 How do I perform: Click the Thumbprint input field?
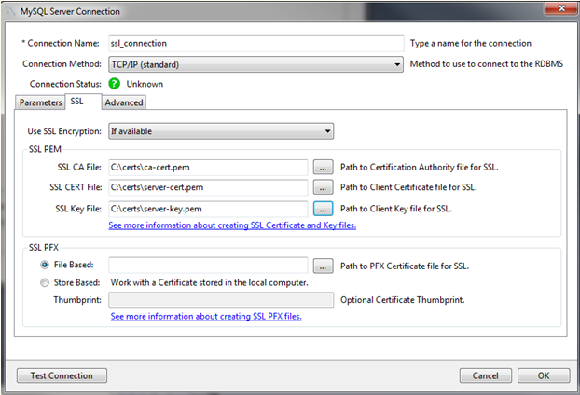point(221,300)
